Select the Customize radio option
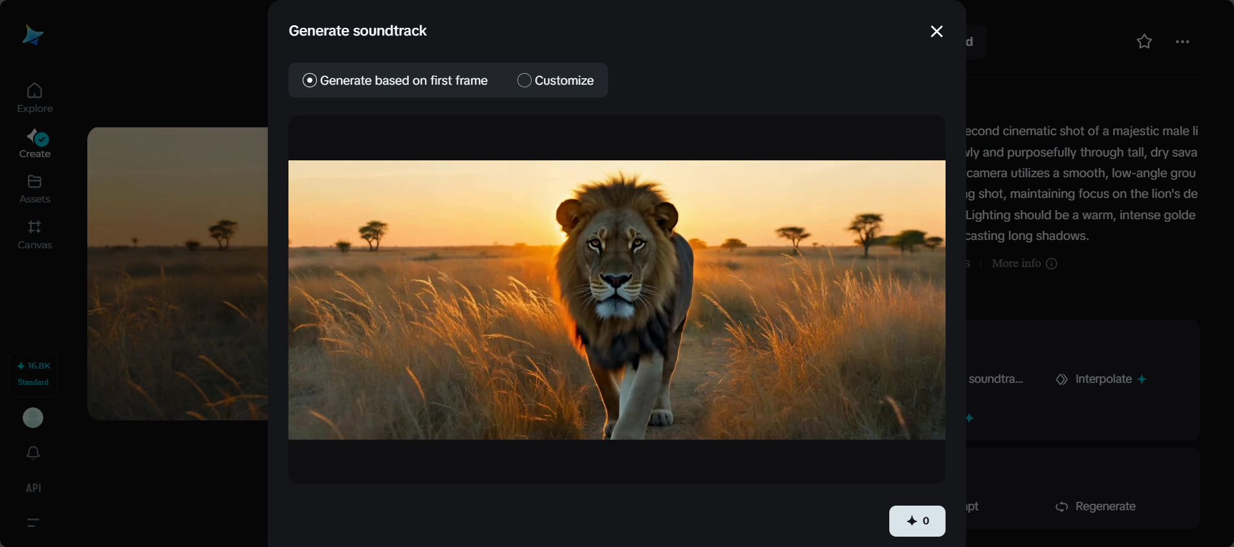Viewport: 1234px width, 547px height. tap(556, 80)
